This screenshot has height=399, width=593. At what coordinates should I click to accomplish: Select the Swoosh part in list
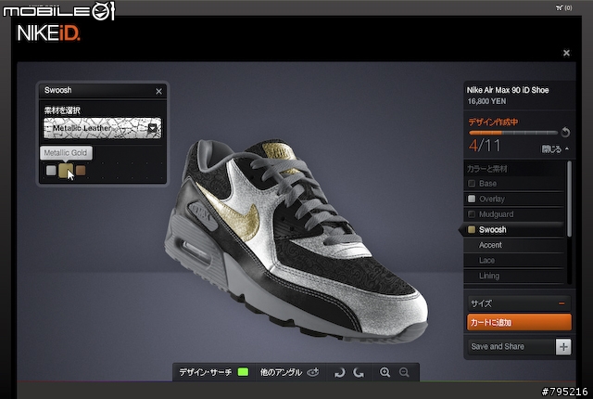(512, 230)
